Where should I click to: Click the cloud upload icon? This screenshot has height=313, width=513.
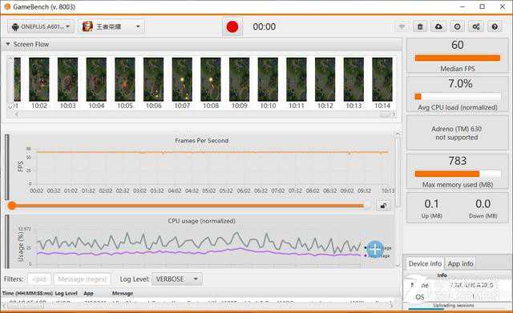tap(438, 26)
